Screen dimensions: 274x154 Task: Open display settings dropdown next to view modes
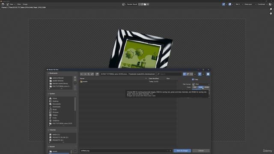point(195,74)
